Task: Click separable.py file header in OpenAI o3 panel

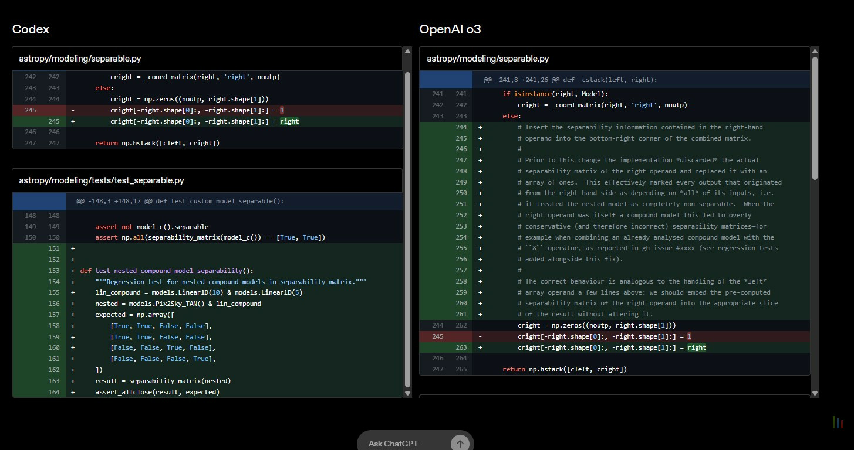Action: click(x=615, y=59)
